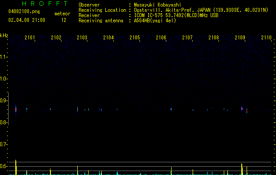
Task: Click the kHz axis unit label
Action: (x=4, y=35)
